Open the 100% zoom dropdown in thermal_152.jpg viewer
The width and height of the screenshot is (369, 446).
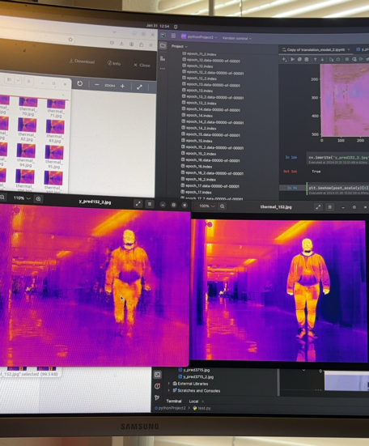(x=206, y=206)
